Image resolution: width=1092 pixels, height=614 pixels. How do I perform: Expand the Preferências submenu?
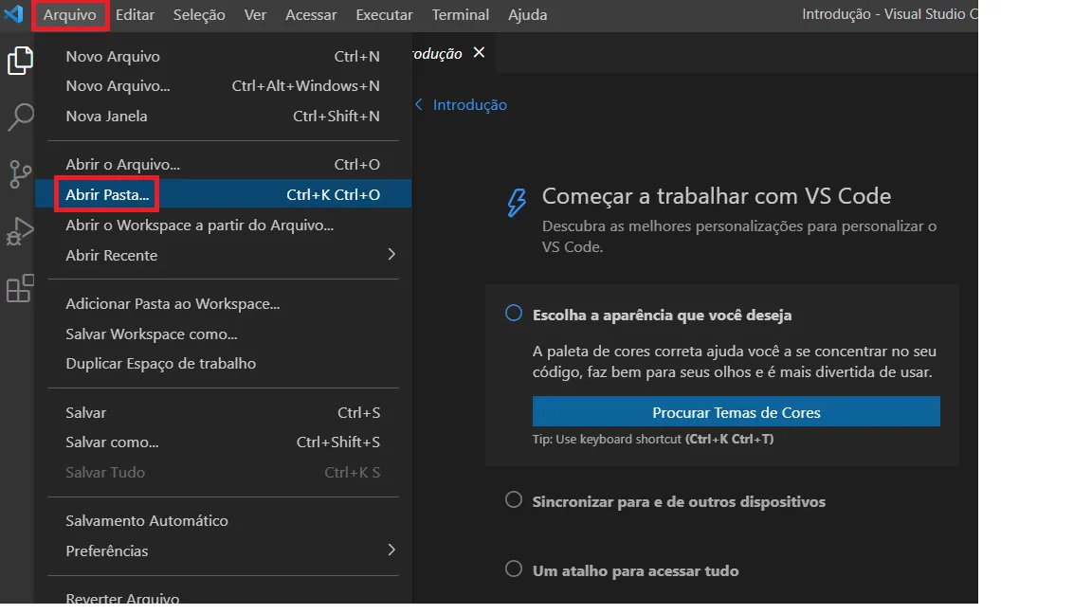223,551
